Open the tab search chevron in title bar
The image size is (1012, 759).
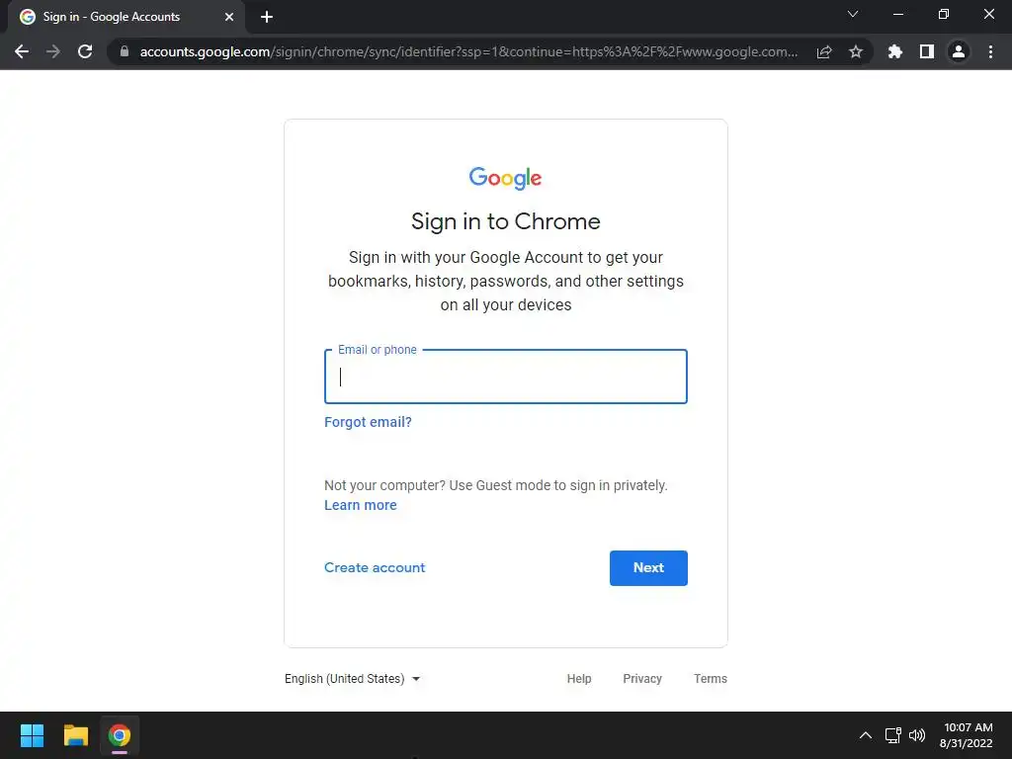coord(853,14)
